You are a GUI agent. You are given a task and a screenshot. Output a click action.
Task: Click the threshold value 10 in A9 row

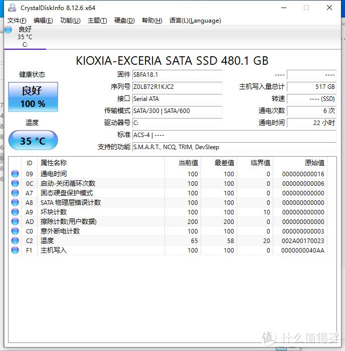pyautogui.click(x=266, y=212)
